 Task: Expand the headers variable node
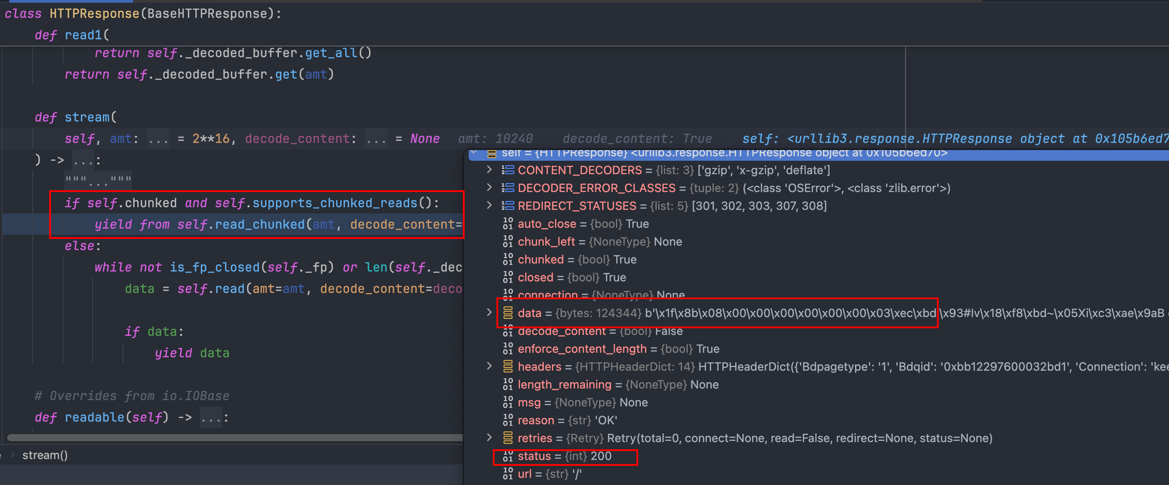pyautogui.click(x=489, y=366)
